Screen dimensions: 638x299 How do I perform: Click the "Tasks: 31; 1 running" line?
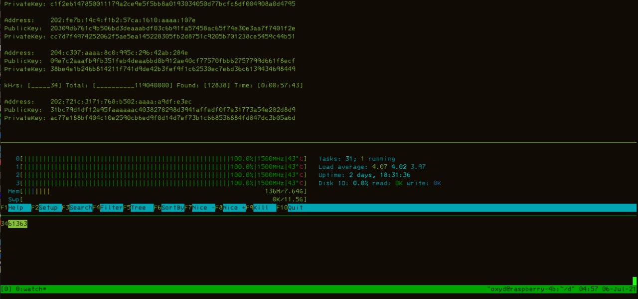pos(357,159)
